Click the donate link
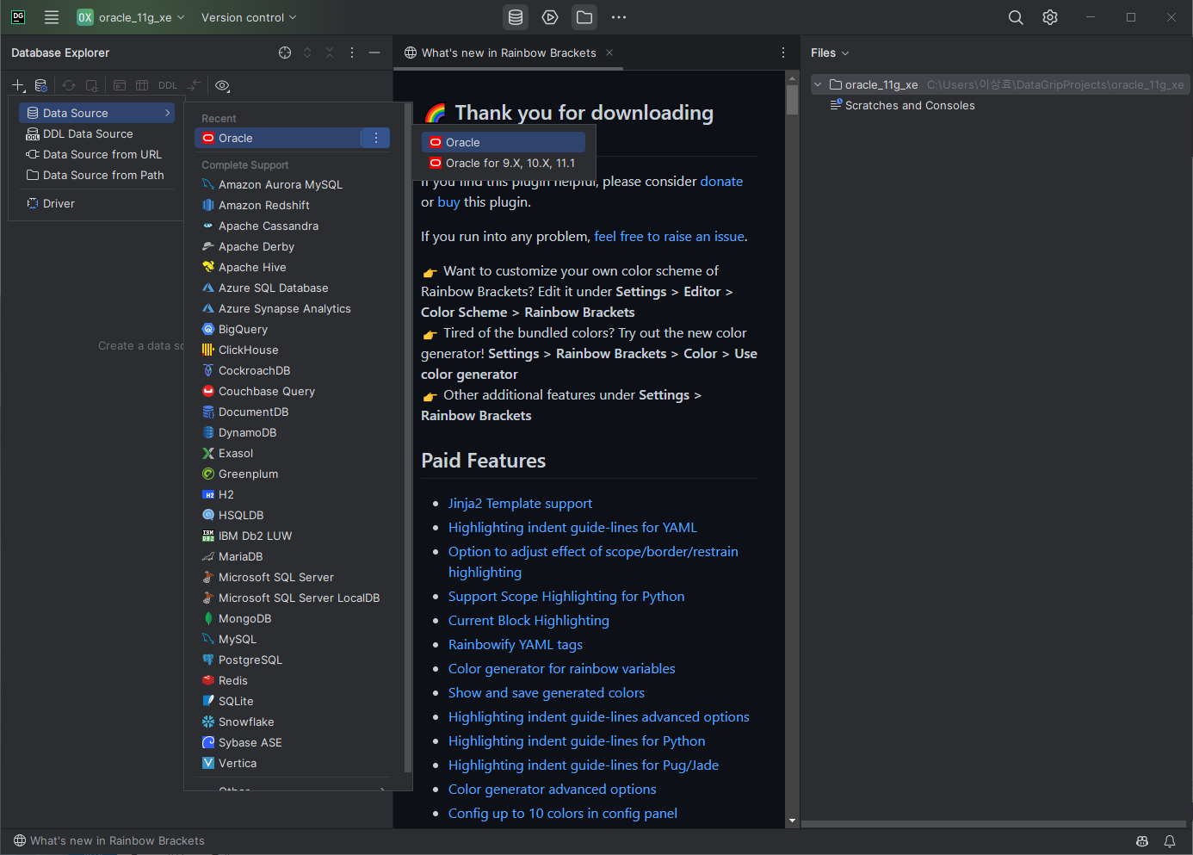 coord(721,181)
